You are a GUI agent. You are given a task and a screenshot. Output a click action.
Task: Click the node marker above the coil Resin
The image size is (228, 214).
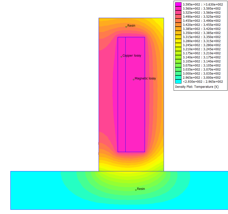126,26
